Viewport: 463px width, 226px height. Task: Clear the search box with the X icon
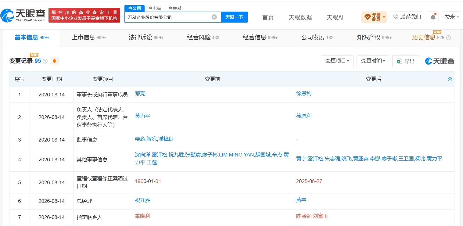click(x=214, y=17)
